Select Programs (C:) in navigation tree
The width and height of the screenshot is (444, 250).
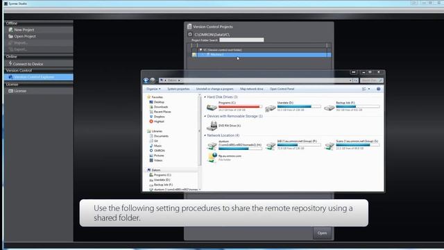click(162, 175)
